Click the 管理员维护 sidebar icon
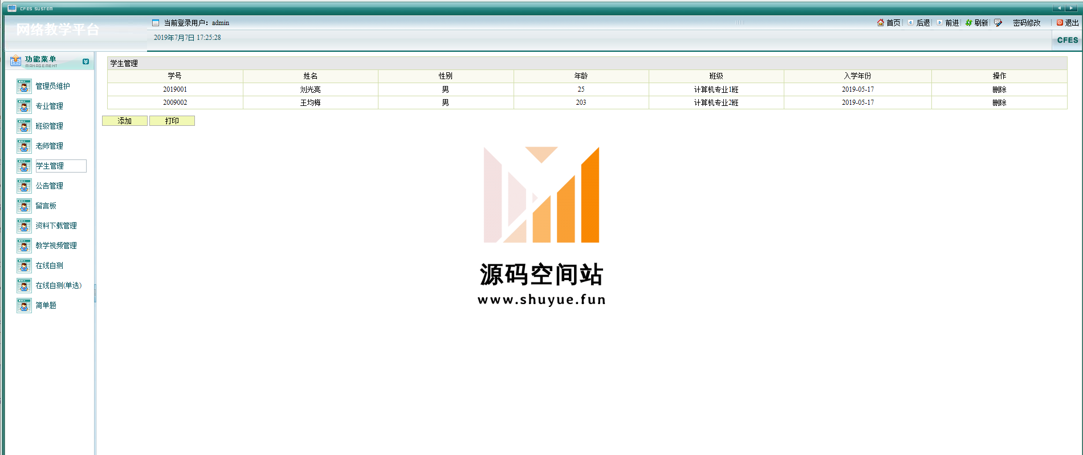1083x455 pixels. [x=24, y=86]
